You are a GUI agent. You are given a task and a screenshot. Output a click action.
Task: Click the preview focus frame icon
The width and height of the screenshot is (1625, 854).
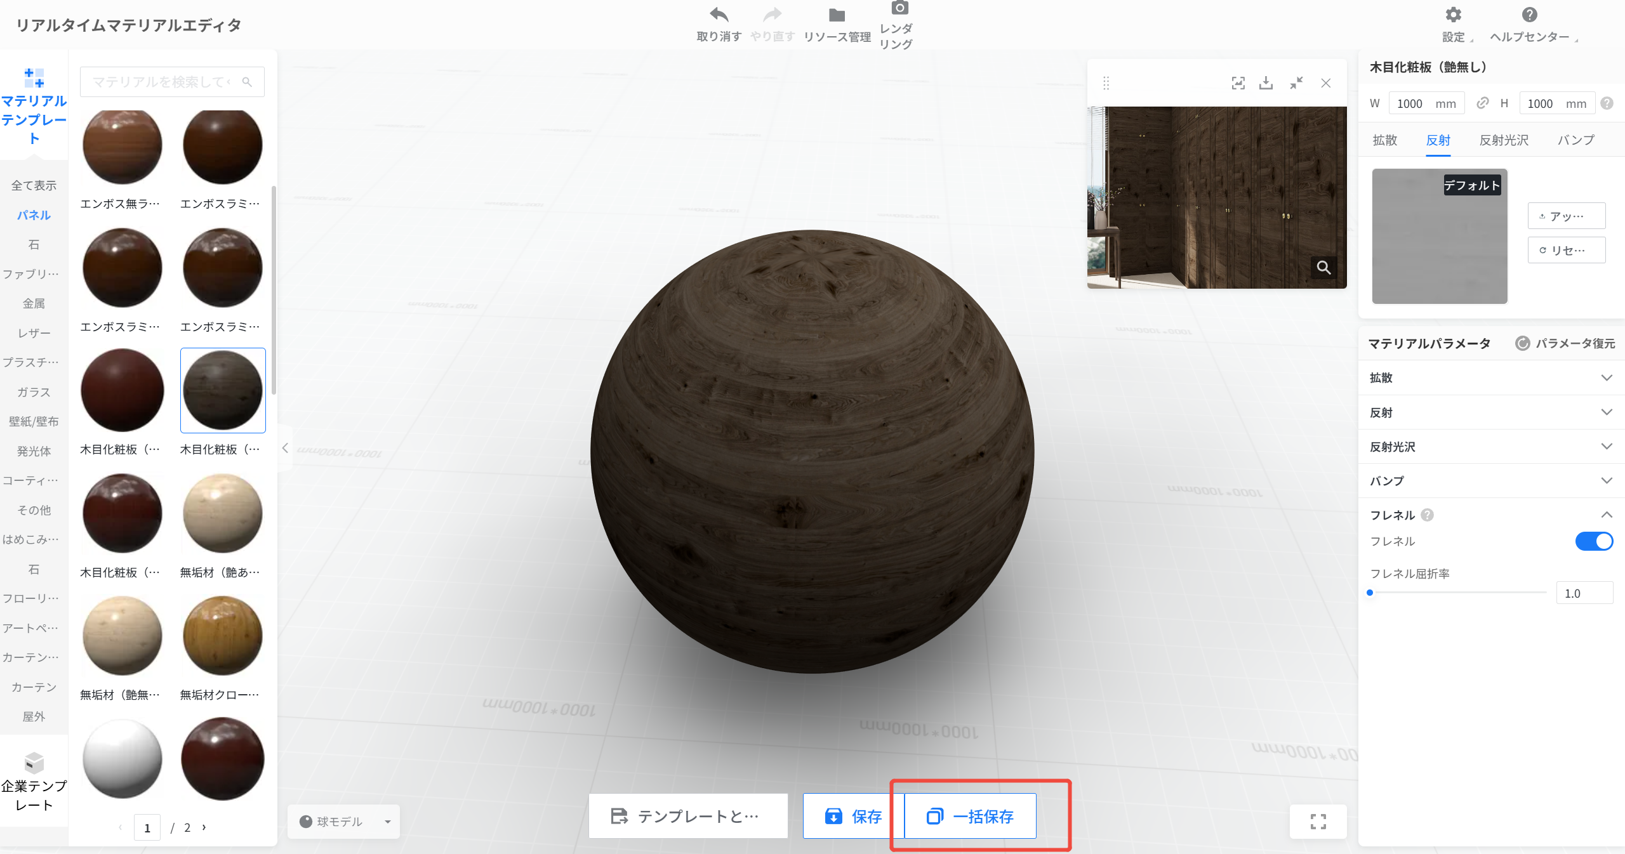(1238, 83)
